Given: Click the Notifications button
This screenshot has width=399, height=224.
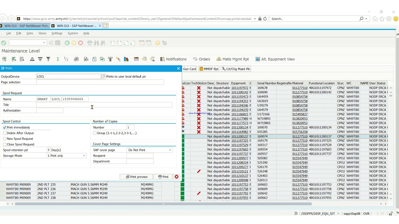Looking at the screenshot, I should click(173, 59).
